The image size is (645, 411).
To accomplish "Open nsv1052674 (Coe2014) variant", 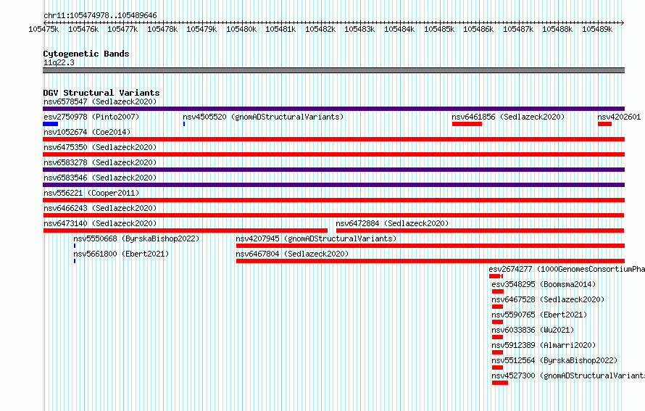I will (87, 132).
